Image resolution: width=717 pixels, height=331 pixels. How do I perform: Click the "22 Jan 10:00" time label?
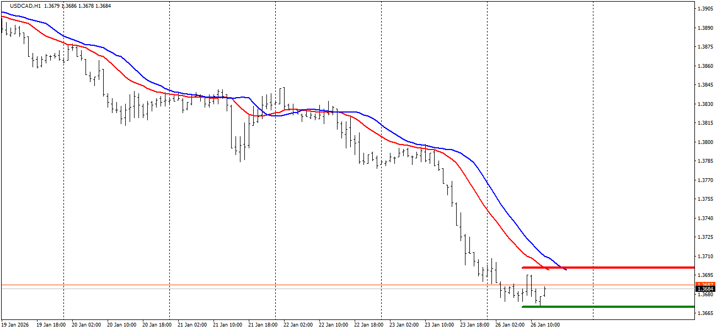333,325
